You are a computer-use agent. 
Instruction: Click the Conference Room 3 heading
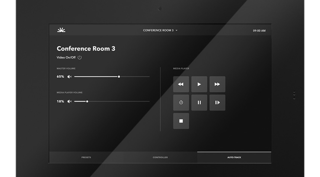86,49
